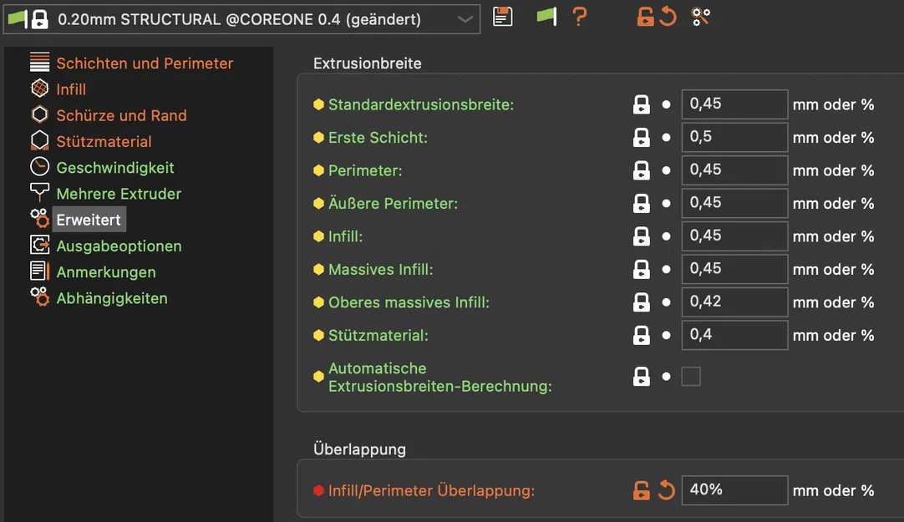Click the Oberes massives Infill value field

point(734,302)
